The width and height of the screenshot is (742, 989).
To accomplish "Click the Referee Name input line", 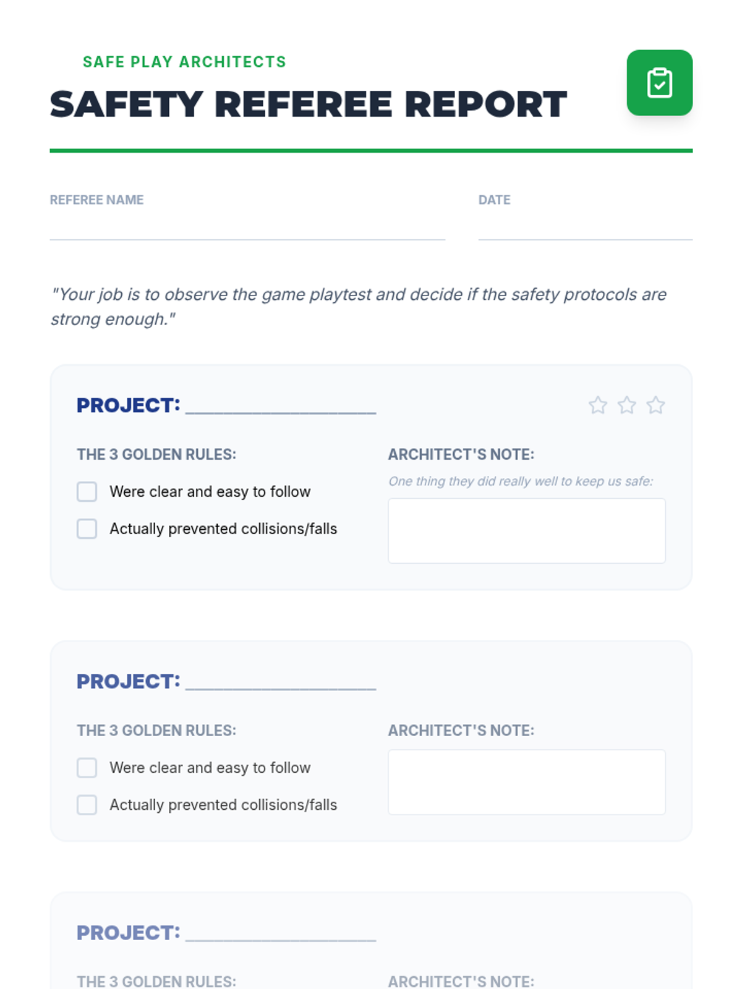I will [247, 227].
